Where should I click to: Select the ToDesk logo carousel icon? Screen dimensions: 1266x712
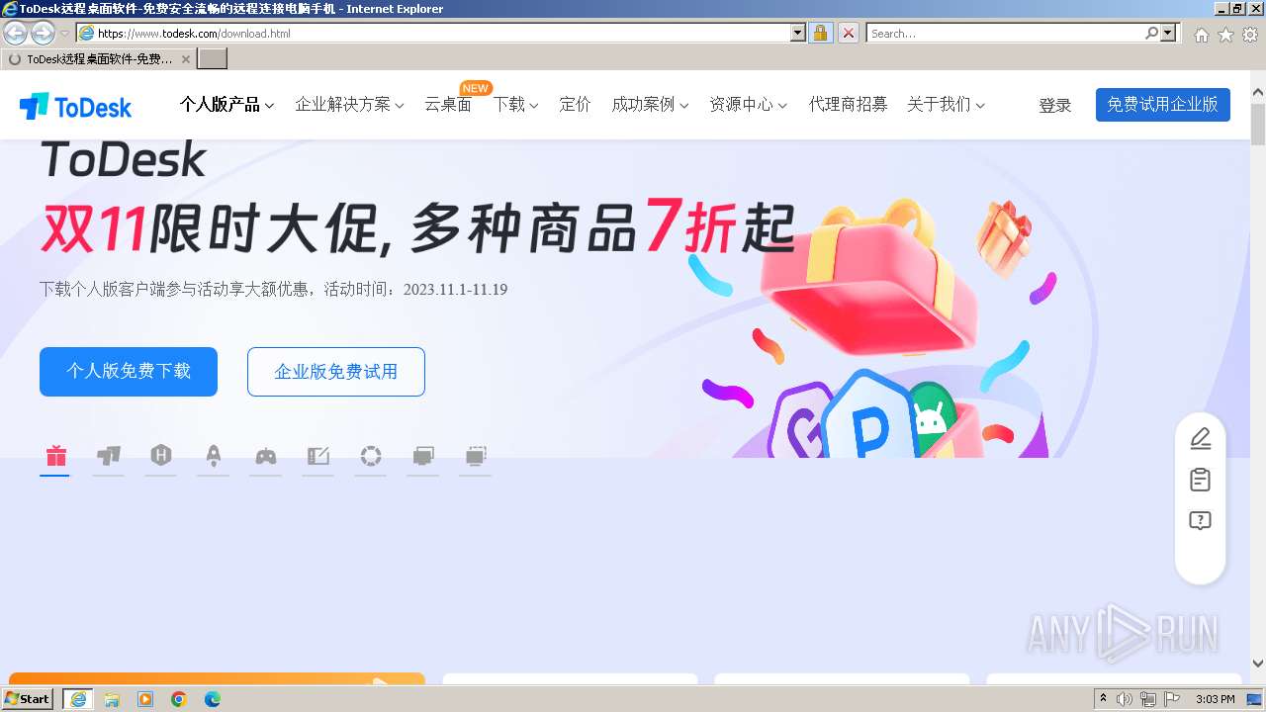tap(109, 456)
